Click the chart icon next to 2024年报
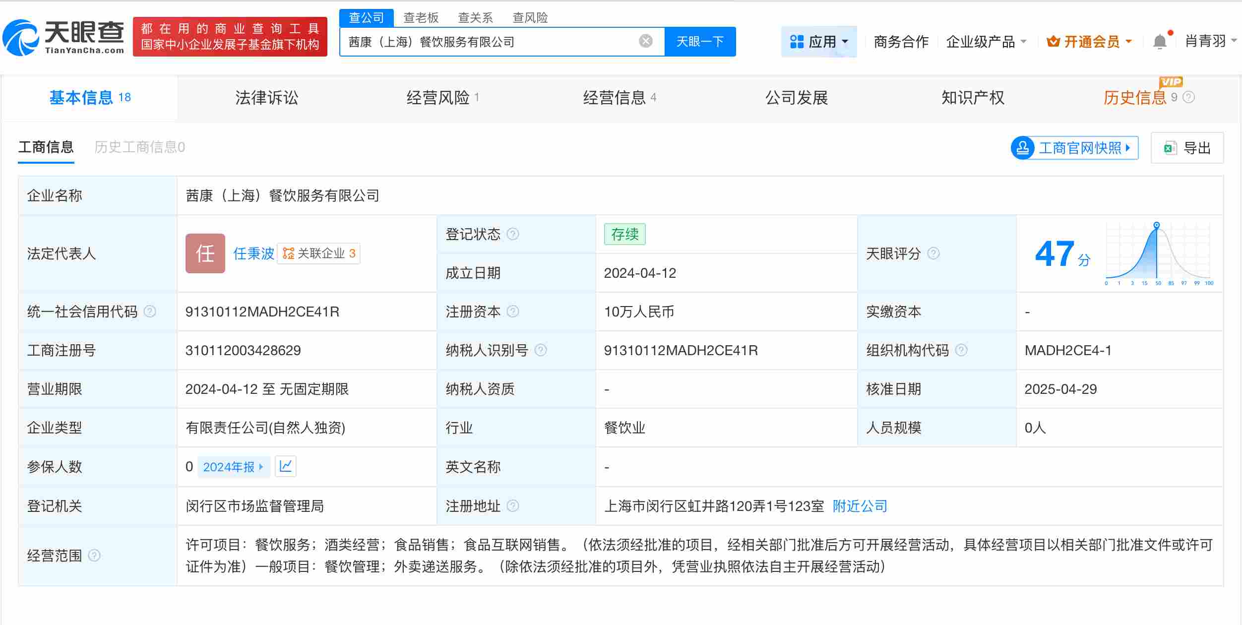 pyautogui.click(x=286, y=466)
